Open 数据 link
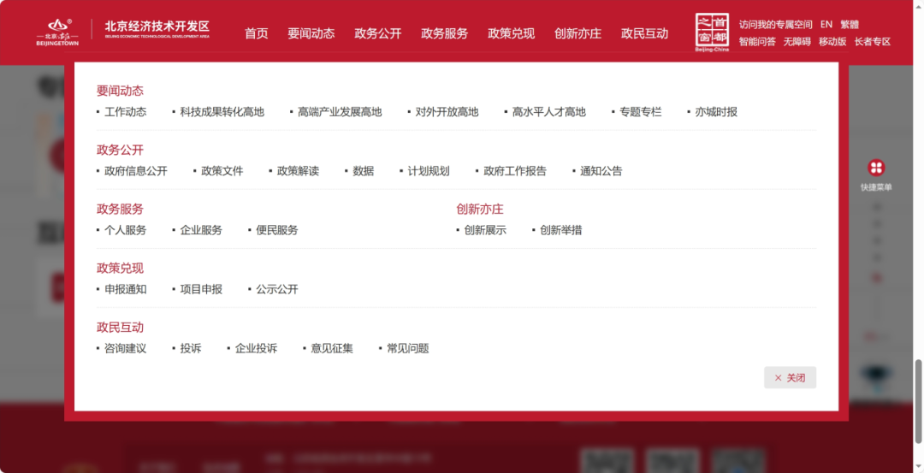 363,171
